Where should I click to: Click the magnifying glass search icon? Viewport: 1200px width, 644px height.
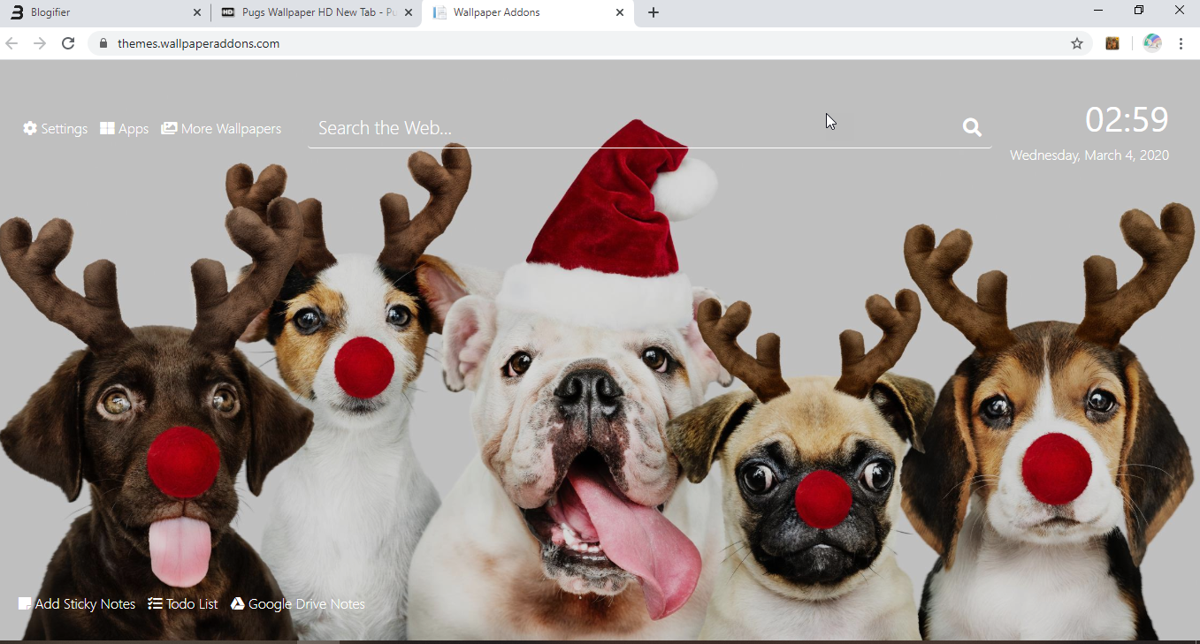coord(972,128)
